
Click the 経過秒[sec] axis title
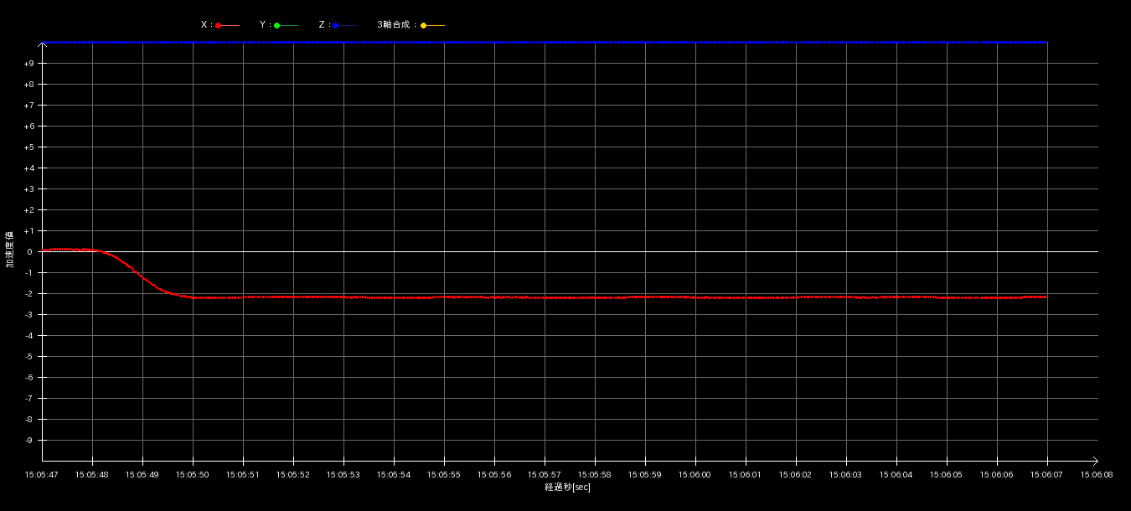coord(567,488)
